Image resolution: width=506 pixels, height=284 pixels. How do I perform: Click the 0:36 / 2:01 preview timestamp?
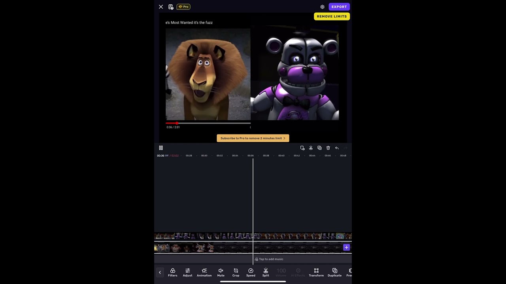click(x=173, y=127)
